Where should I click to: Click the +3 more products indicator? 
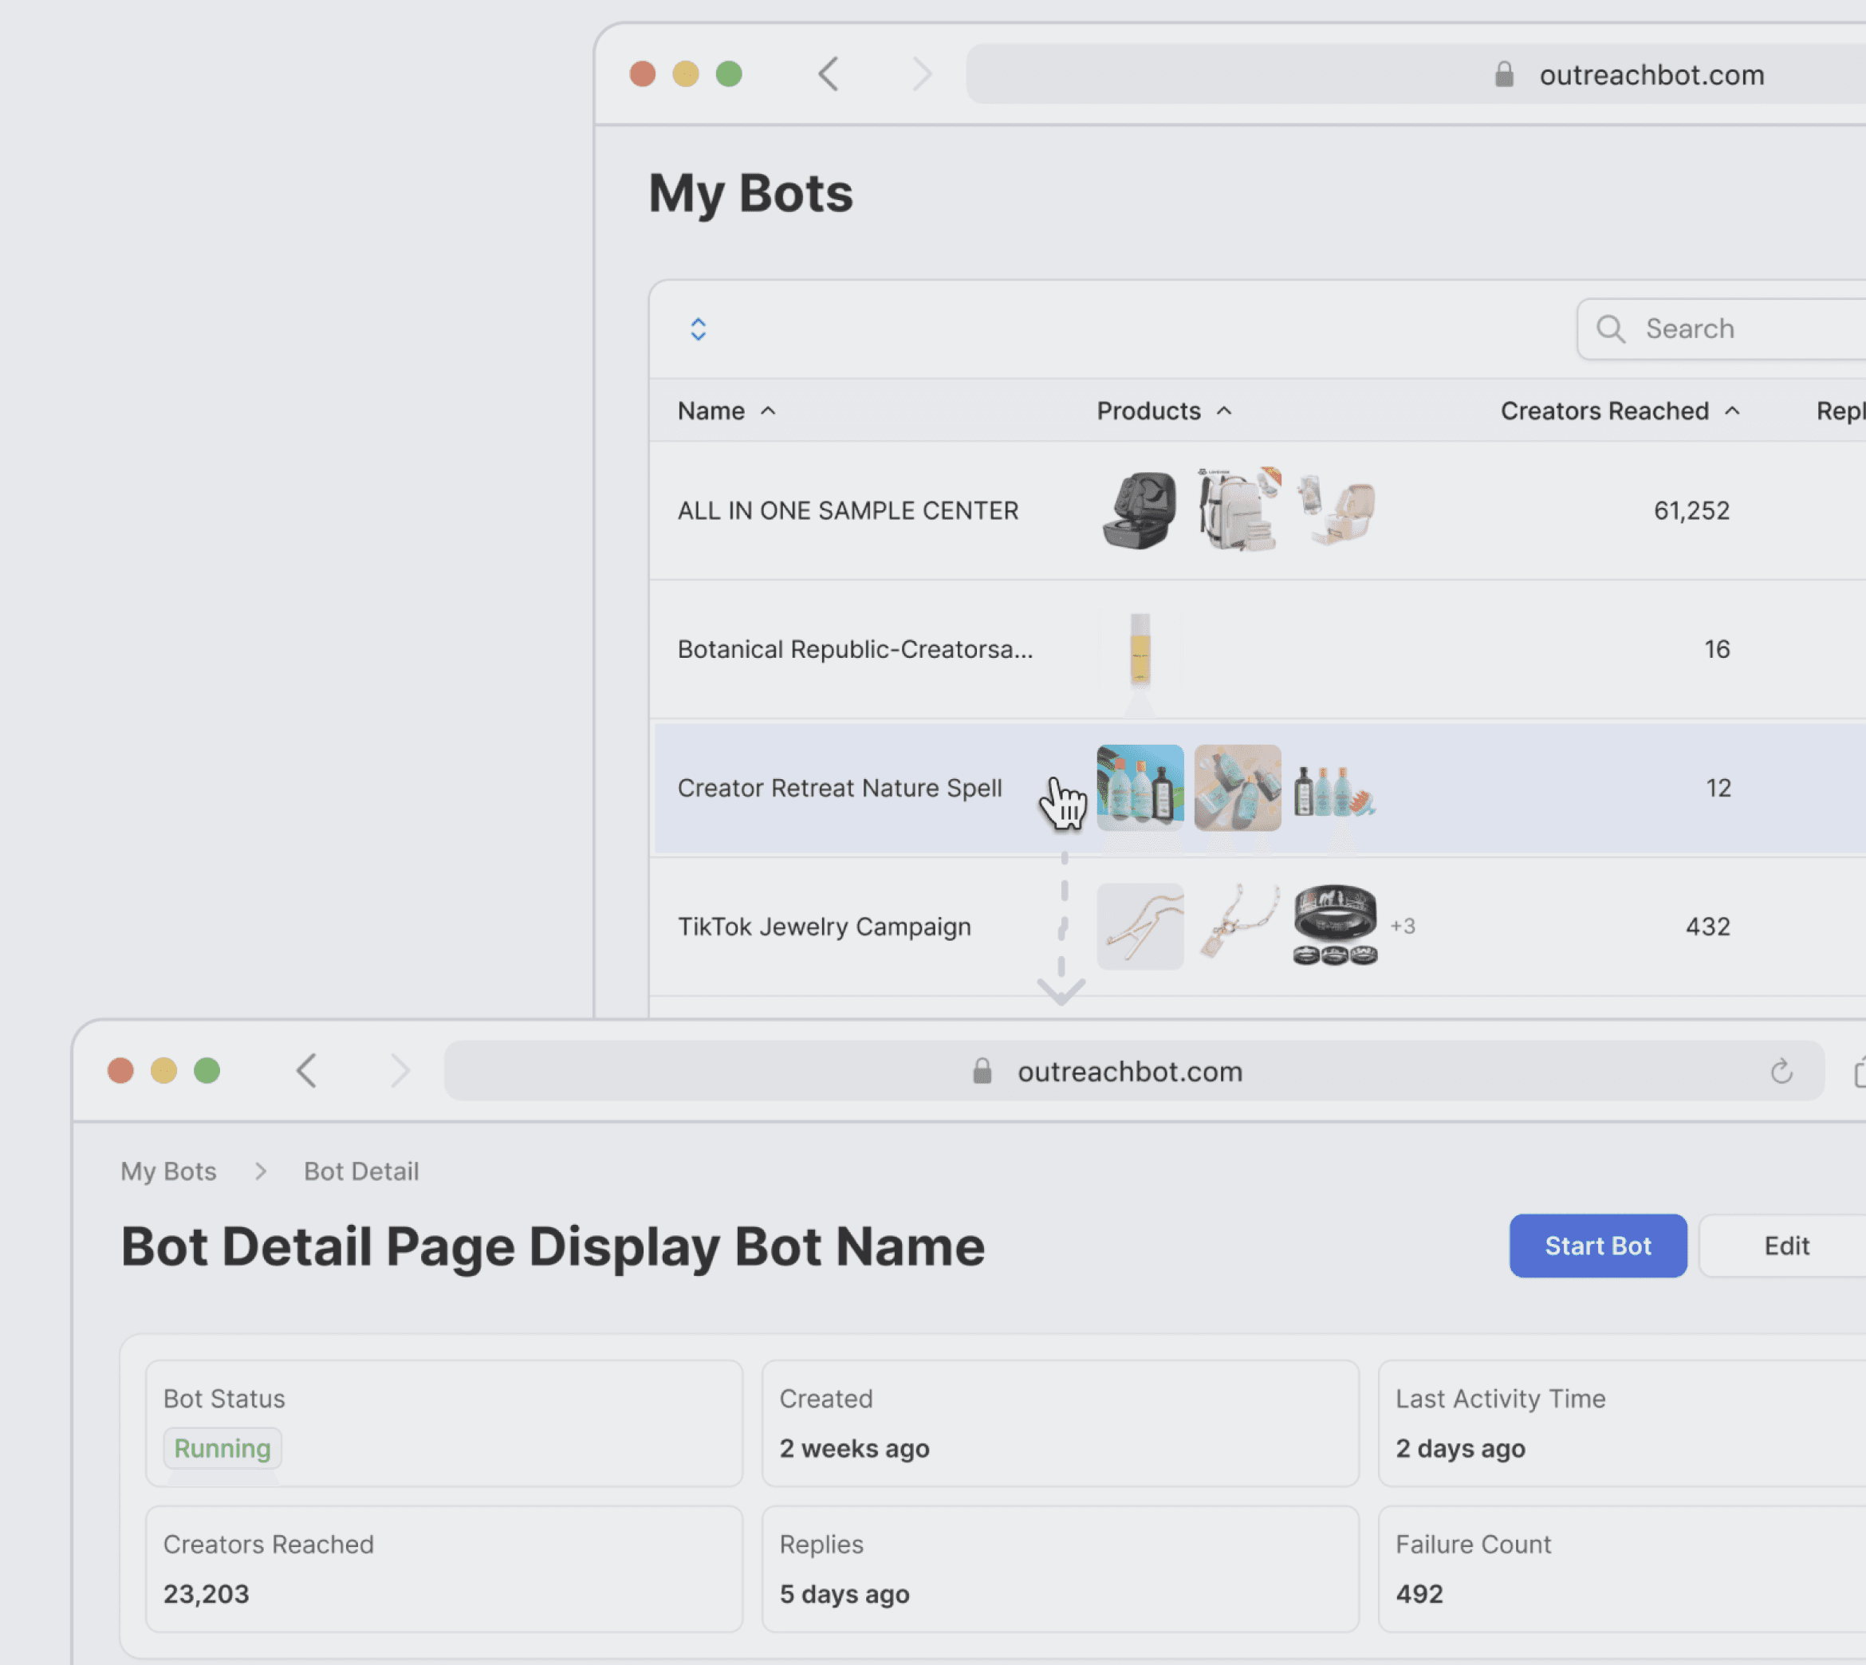pyautogui.click(x=1402, y=927)
